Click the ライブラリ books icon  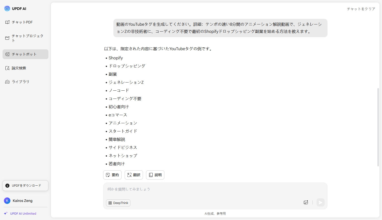pos(7,82)
